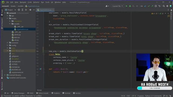Open the Problems tool window
Screen dimensions: 173x97
56,93
